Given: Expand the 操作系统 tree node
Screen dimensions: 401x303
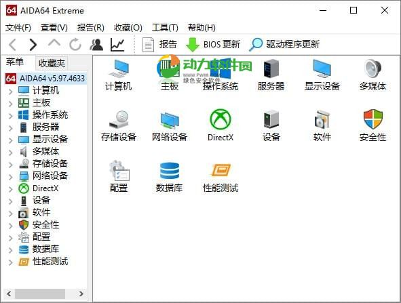Looking at the screenshot, I should click(10, 116).
